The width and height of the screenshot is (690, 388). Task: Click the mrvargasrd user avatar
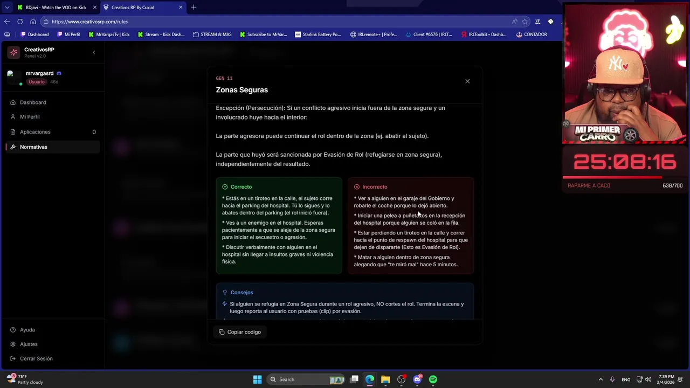tap(13, 77)
